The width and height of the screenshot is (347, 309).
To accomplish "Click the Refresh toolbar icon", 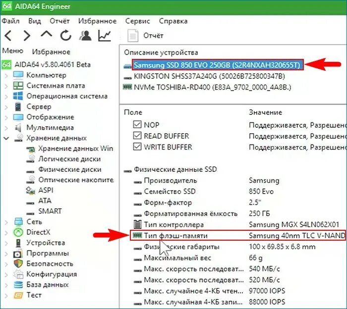I will pyautogui.click(x=66, y=35).
